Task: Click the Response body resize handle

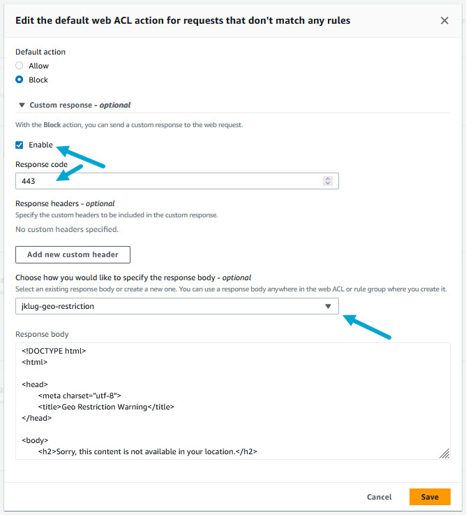Action: coord(444,454)
